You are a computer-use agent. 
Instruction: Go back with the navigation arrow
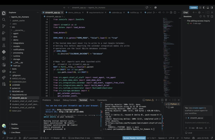click(65, 7)
